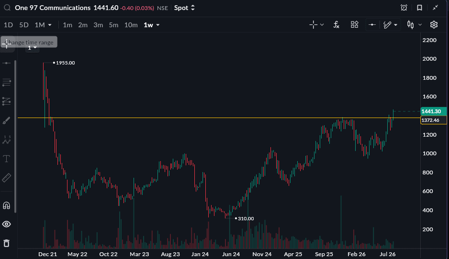Expand the crosshair cursor options chevron
This screenshot has width=449, height=259.
(322, 25)
